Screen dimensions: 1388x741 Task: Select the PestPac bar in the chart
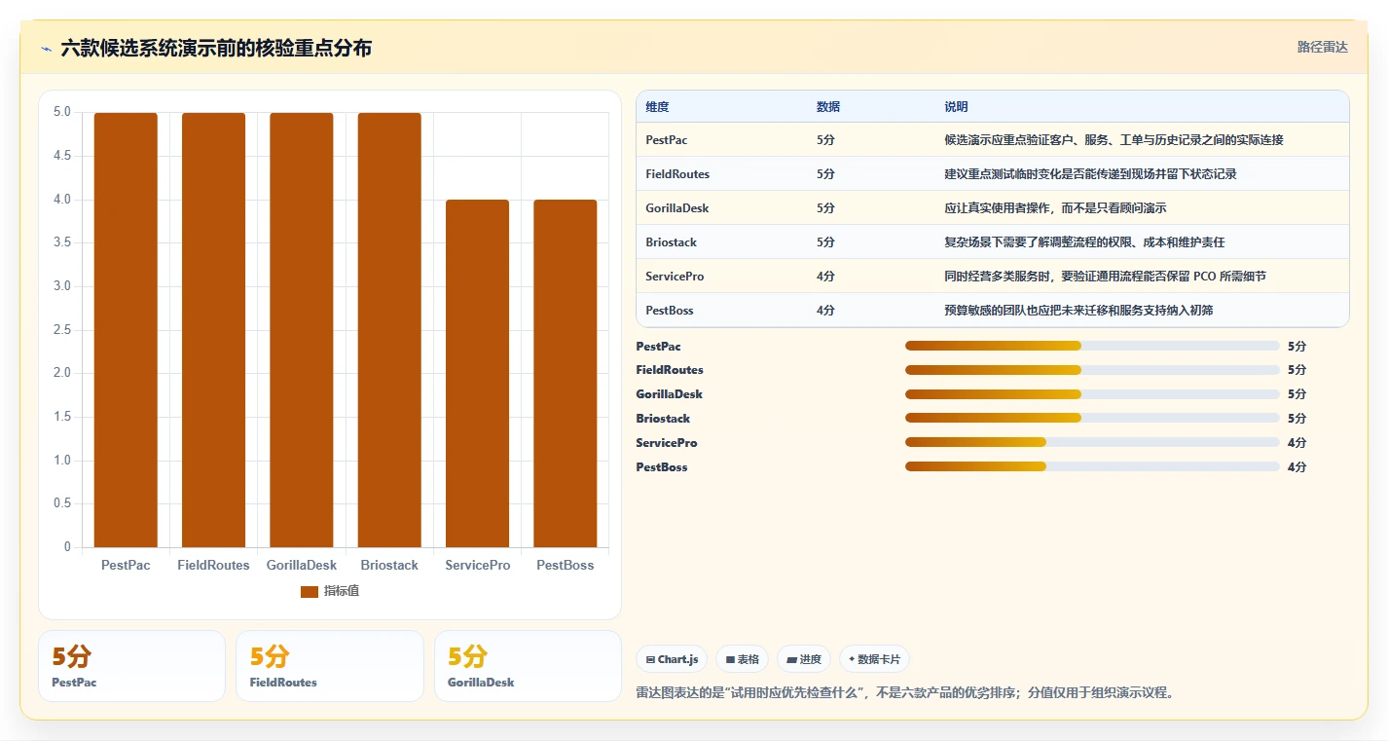pyautogui.click(x=126, y=330)
